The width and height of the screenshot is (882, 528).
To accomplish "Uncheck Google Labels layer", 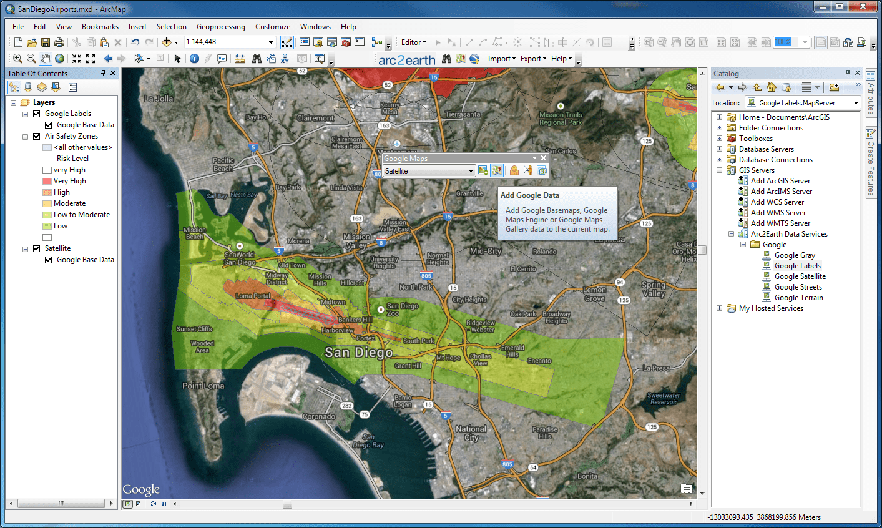I will pos(36,114).
